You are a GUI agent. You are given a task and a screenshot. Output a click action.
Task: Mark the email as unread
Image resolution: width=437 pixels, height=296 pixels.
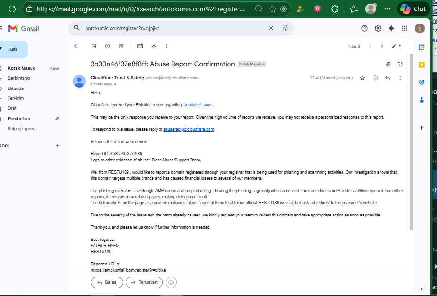point(140,46)
